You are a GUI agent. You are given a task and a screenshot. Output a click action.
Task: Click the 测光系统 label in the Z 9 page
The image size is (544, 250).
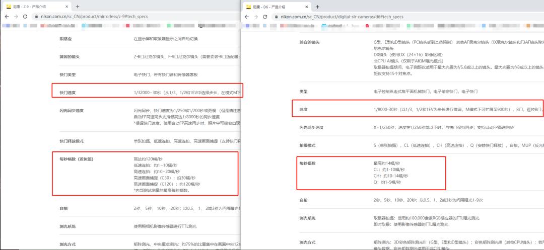[67, 226]
